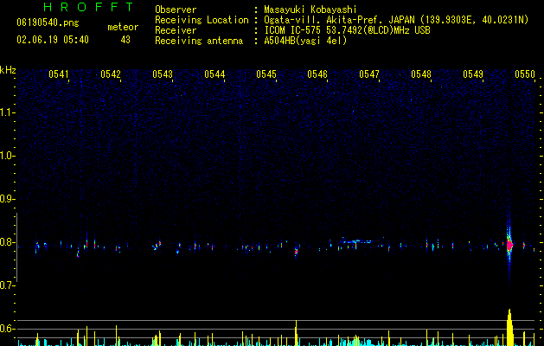Click the 0548 time marker
This screenshot has width=544, height=346.
[421, 74]
